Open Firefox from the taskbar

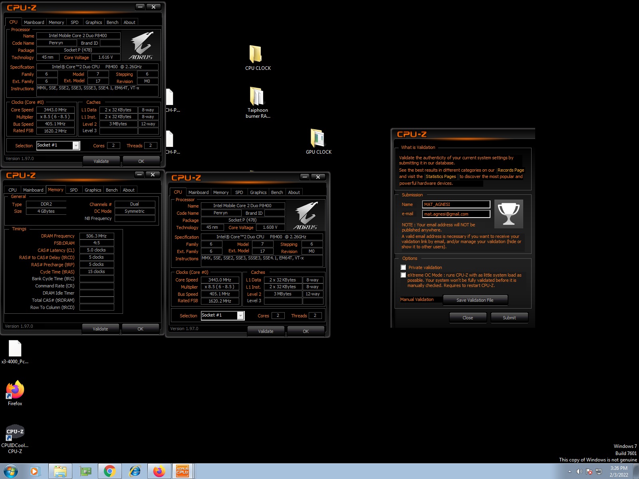click(x=159, y=471)
